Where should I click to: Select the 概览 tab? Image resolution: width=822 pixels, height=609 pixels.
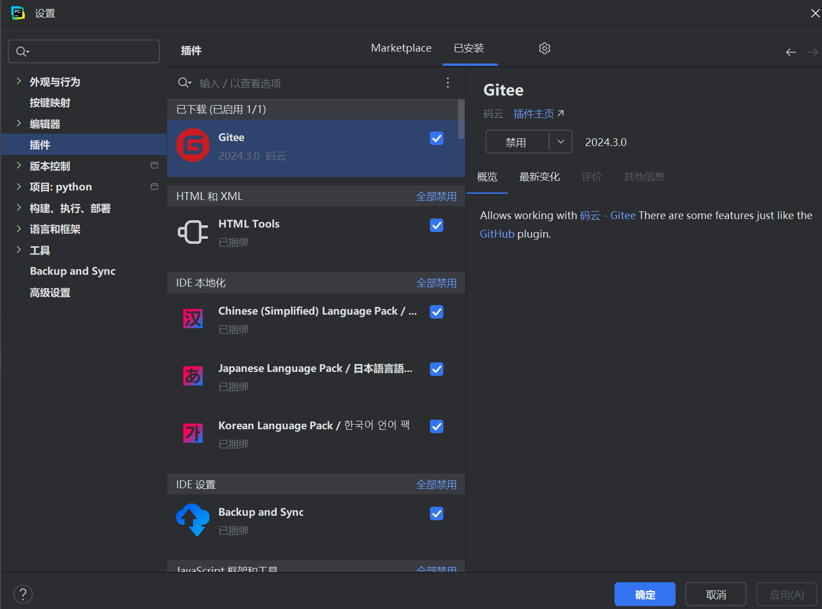[x=487, y=177]
